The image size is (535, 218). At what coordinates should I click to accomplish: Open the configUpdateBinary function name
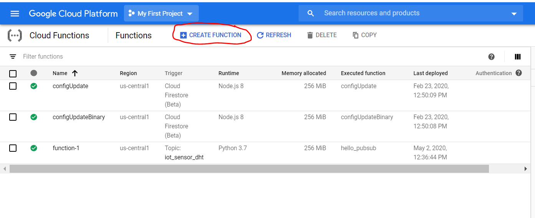[79, 117]
